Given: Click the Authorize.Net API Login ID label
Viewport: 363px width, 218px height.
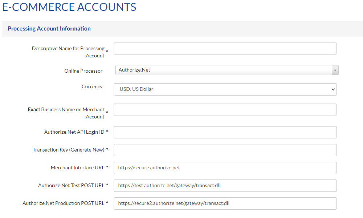Looking at the screenshot, I should [74, 132].
